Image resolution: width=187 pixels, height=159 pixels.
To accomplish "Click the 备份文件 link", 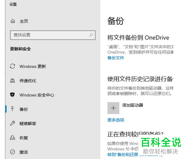I will pos(116,58).
